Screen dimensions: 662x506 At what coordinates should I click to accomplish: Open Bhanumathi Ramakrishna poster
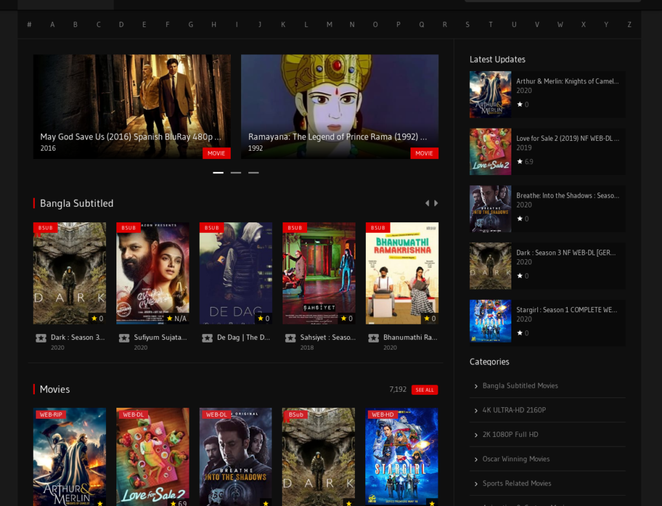point(402,273)
